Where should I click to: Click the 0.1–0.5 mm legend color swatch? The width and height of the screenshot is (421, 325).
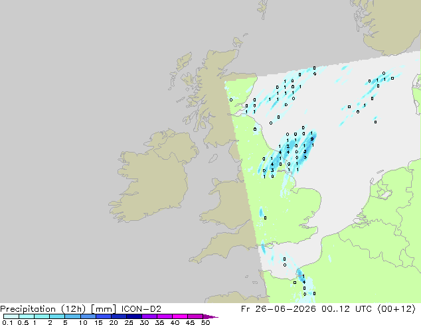tap(11, 316)
